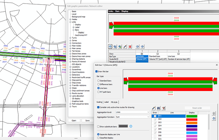Click the Standard bars cell in column 2

(158, 56)
